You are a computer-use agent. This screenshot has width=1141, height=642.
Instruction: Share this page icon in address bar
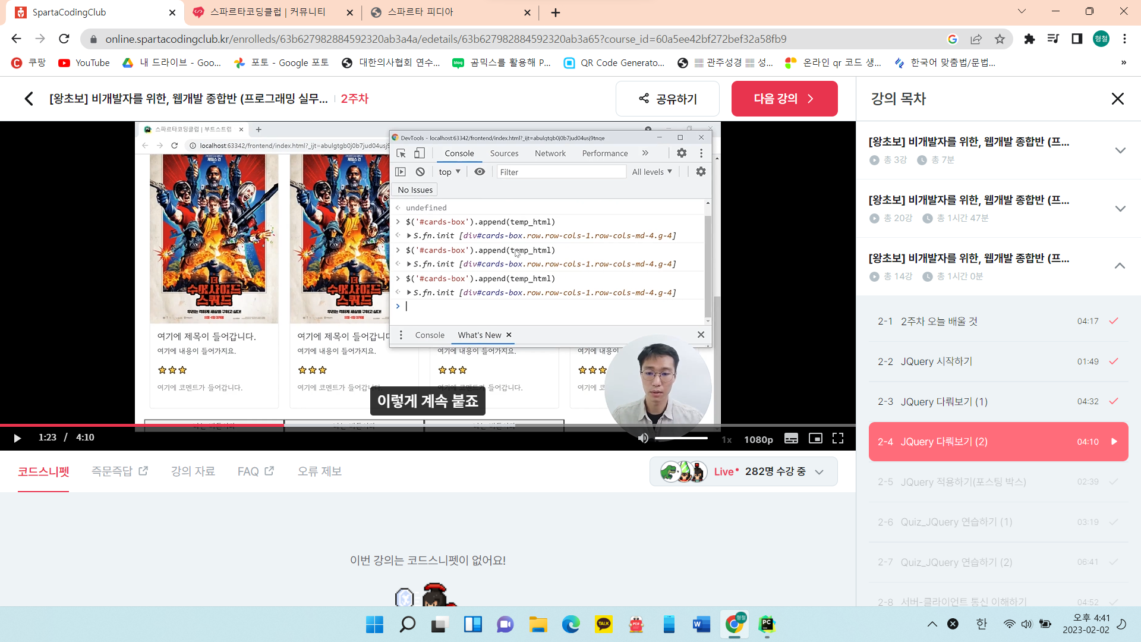coord(976,39)
